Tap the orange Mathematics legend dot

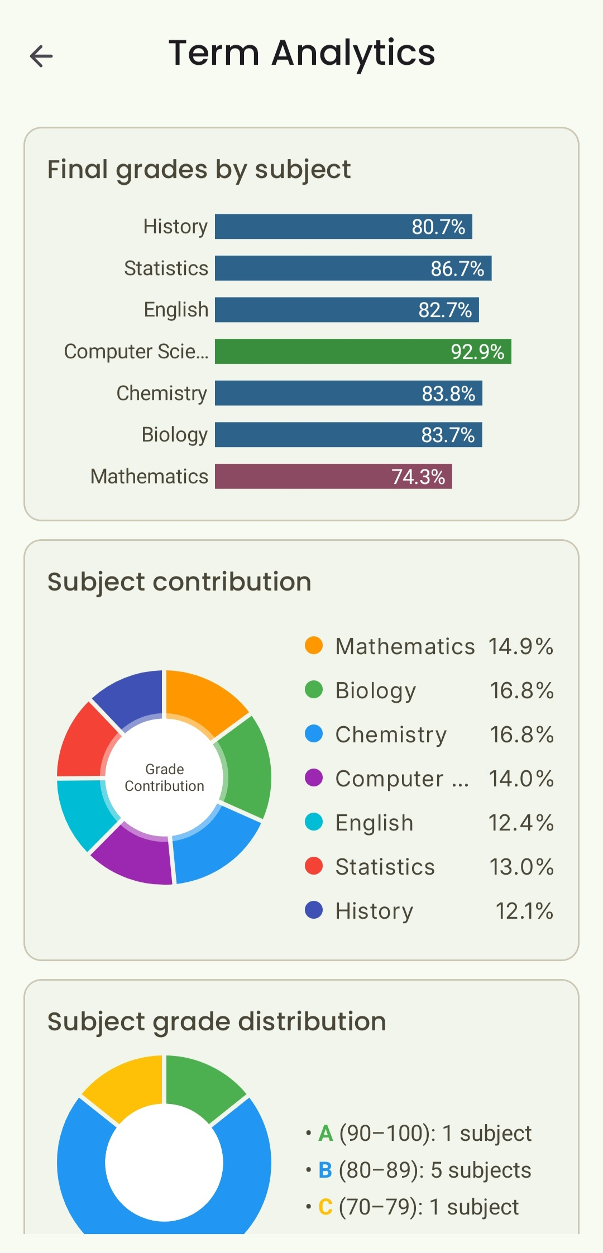(x=314, y=645)
